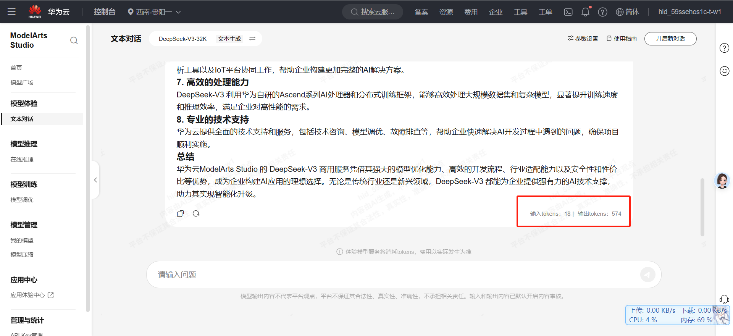Click the 模型推理 section heading

[x=24, y=144]
